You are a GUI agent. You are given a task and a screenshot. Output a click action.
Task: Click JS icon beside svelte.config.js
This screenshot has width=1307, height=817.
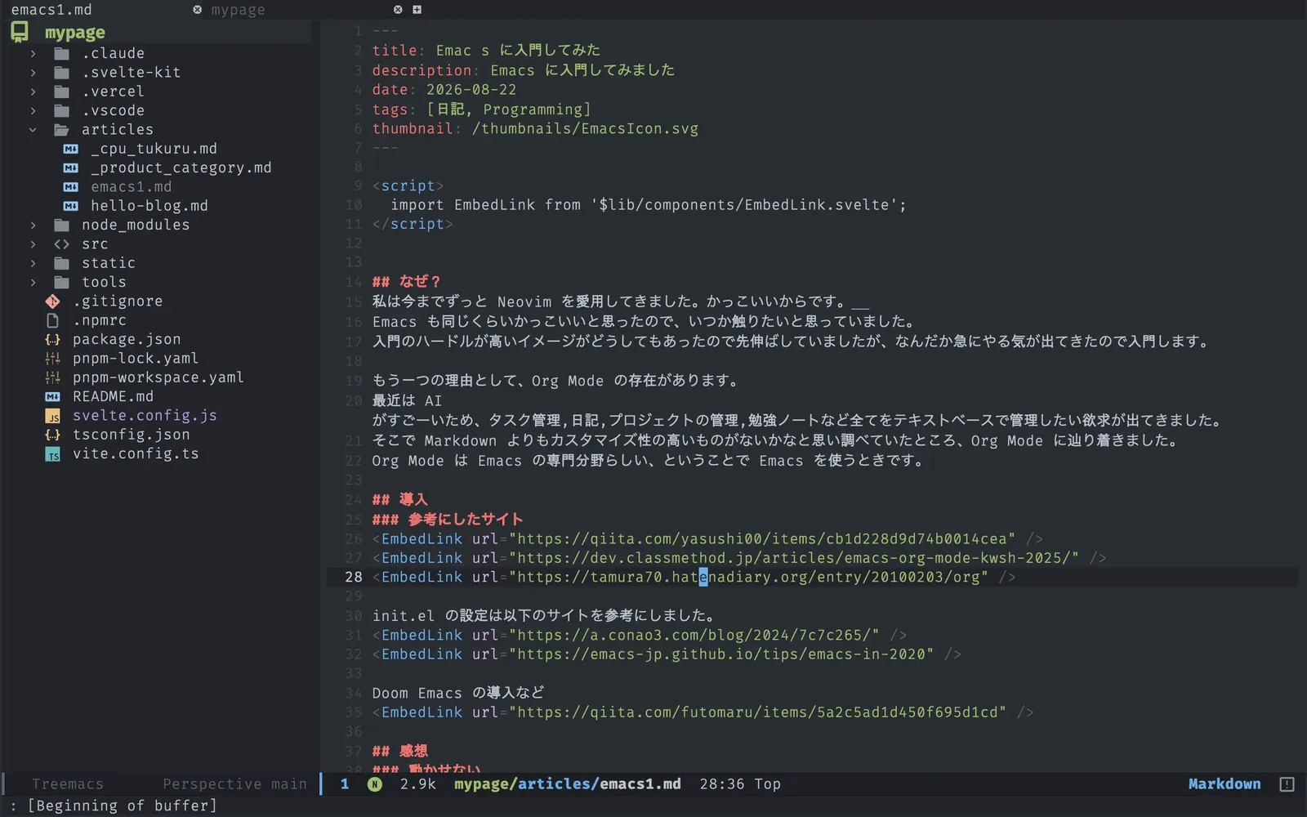coord(53,416)
